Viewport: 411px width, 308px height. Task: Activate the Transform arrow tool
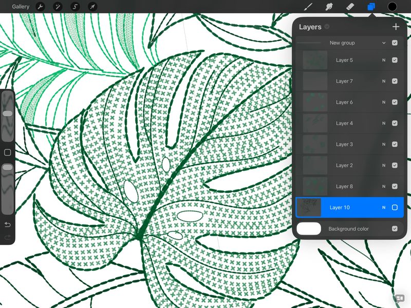[x=92, y=7]
